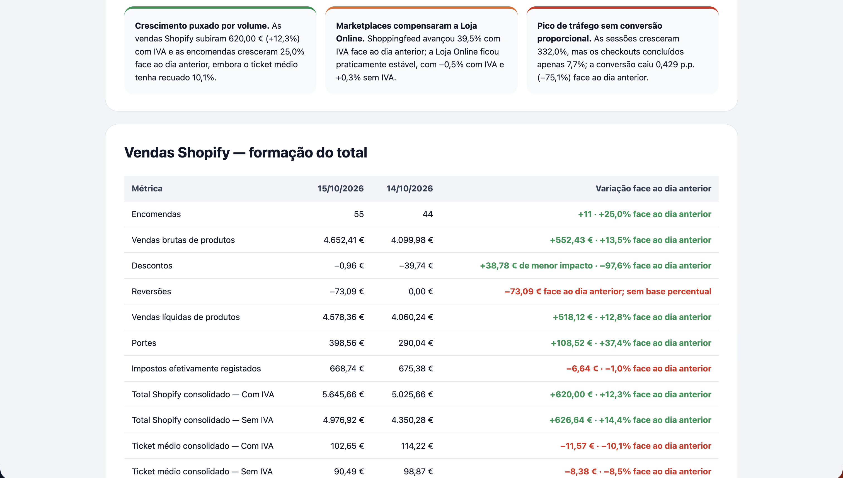This screenshot has height=478, width=843.
Task: Click the 'Reversões' row label
Action: click(151, 292)
